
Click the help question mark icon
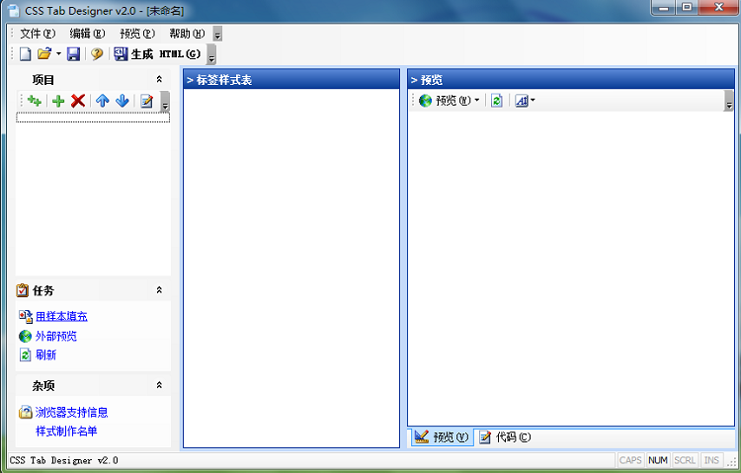[x=97, y=54]
